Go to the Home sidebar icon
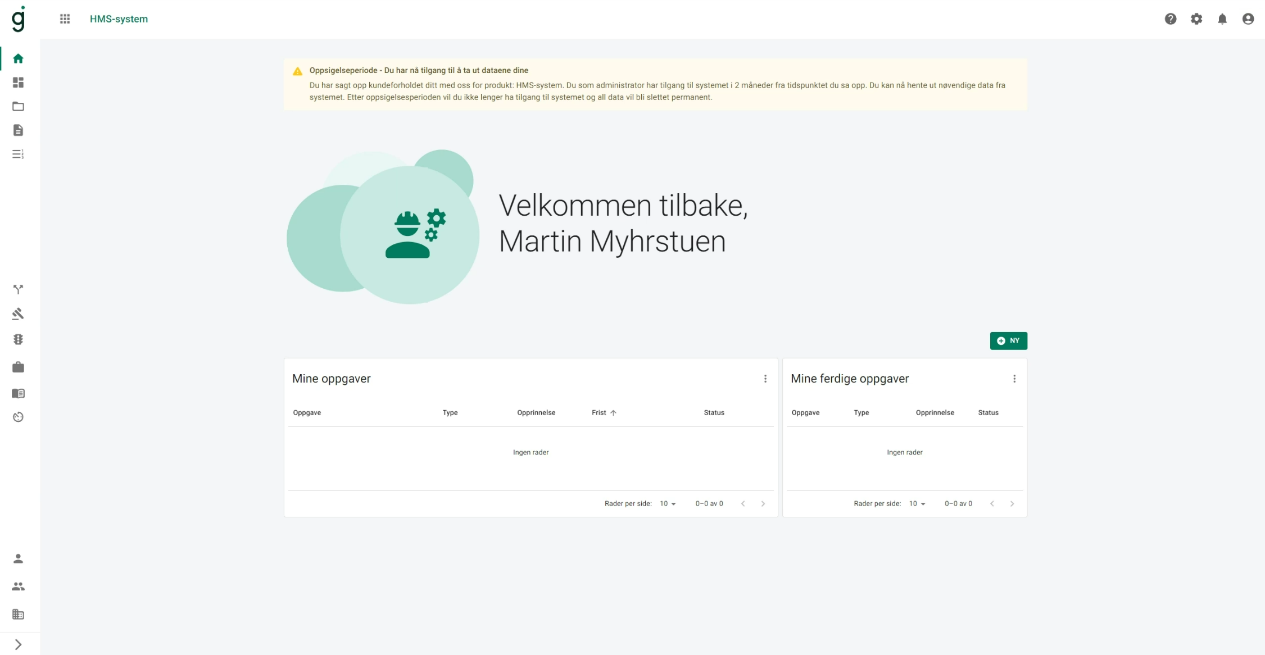The image size is (1265, 655). 18,58
